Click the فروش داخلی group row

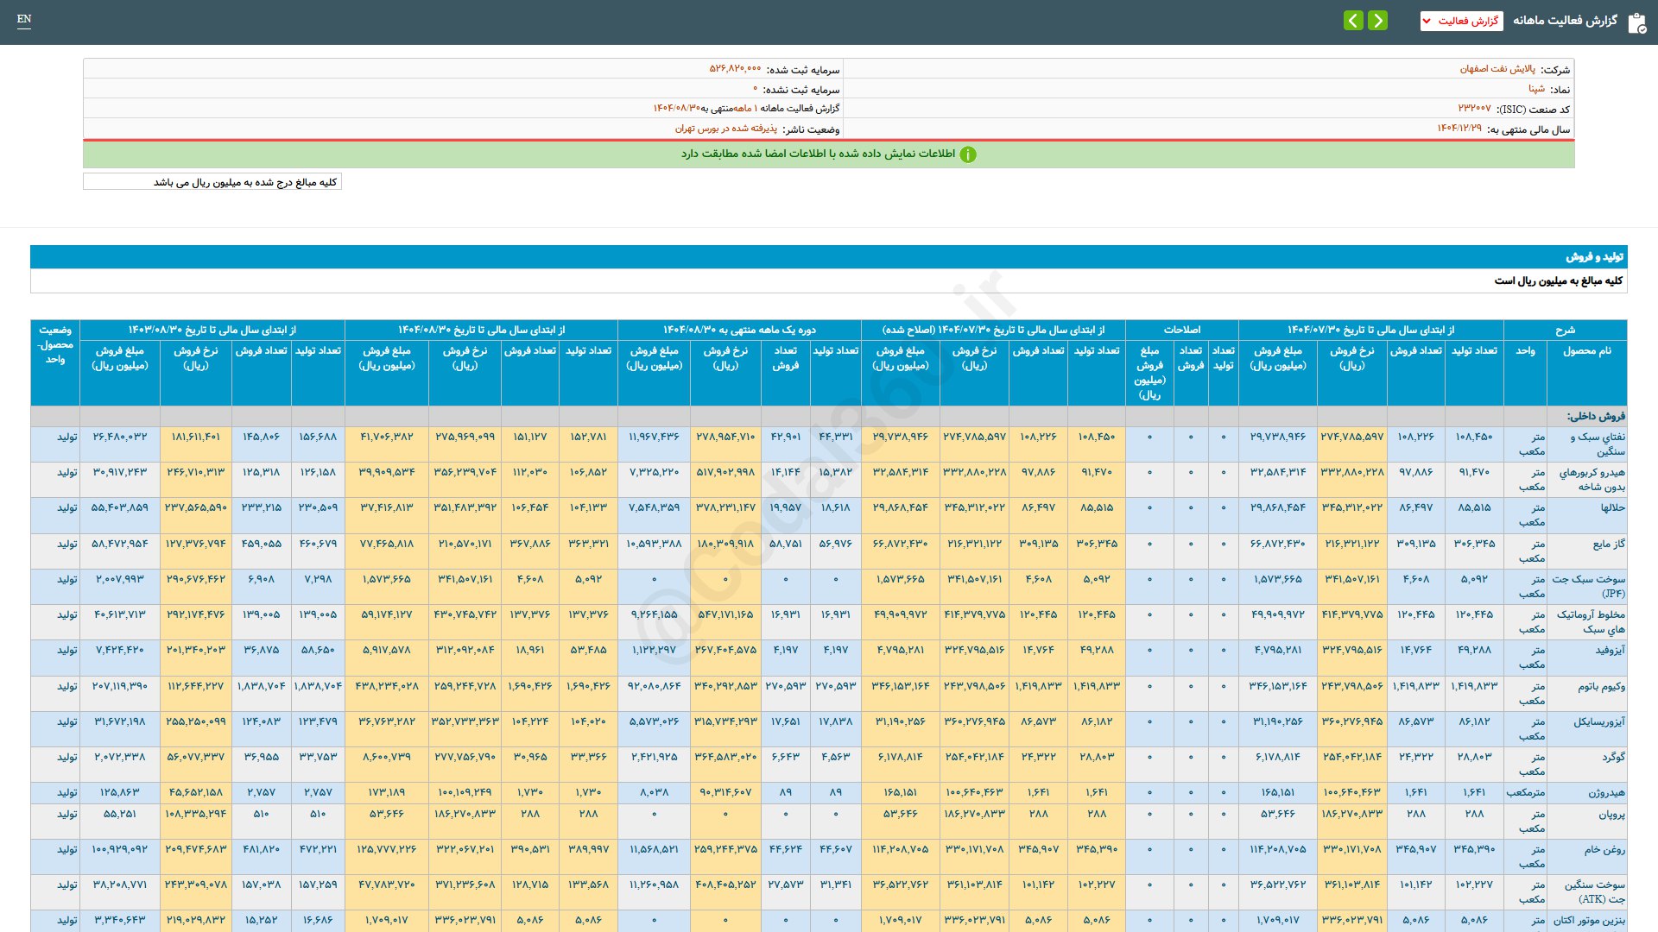pyautogui.click(x=1596, y=416)
